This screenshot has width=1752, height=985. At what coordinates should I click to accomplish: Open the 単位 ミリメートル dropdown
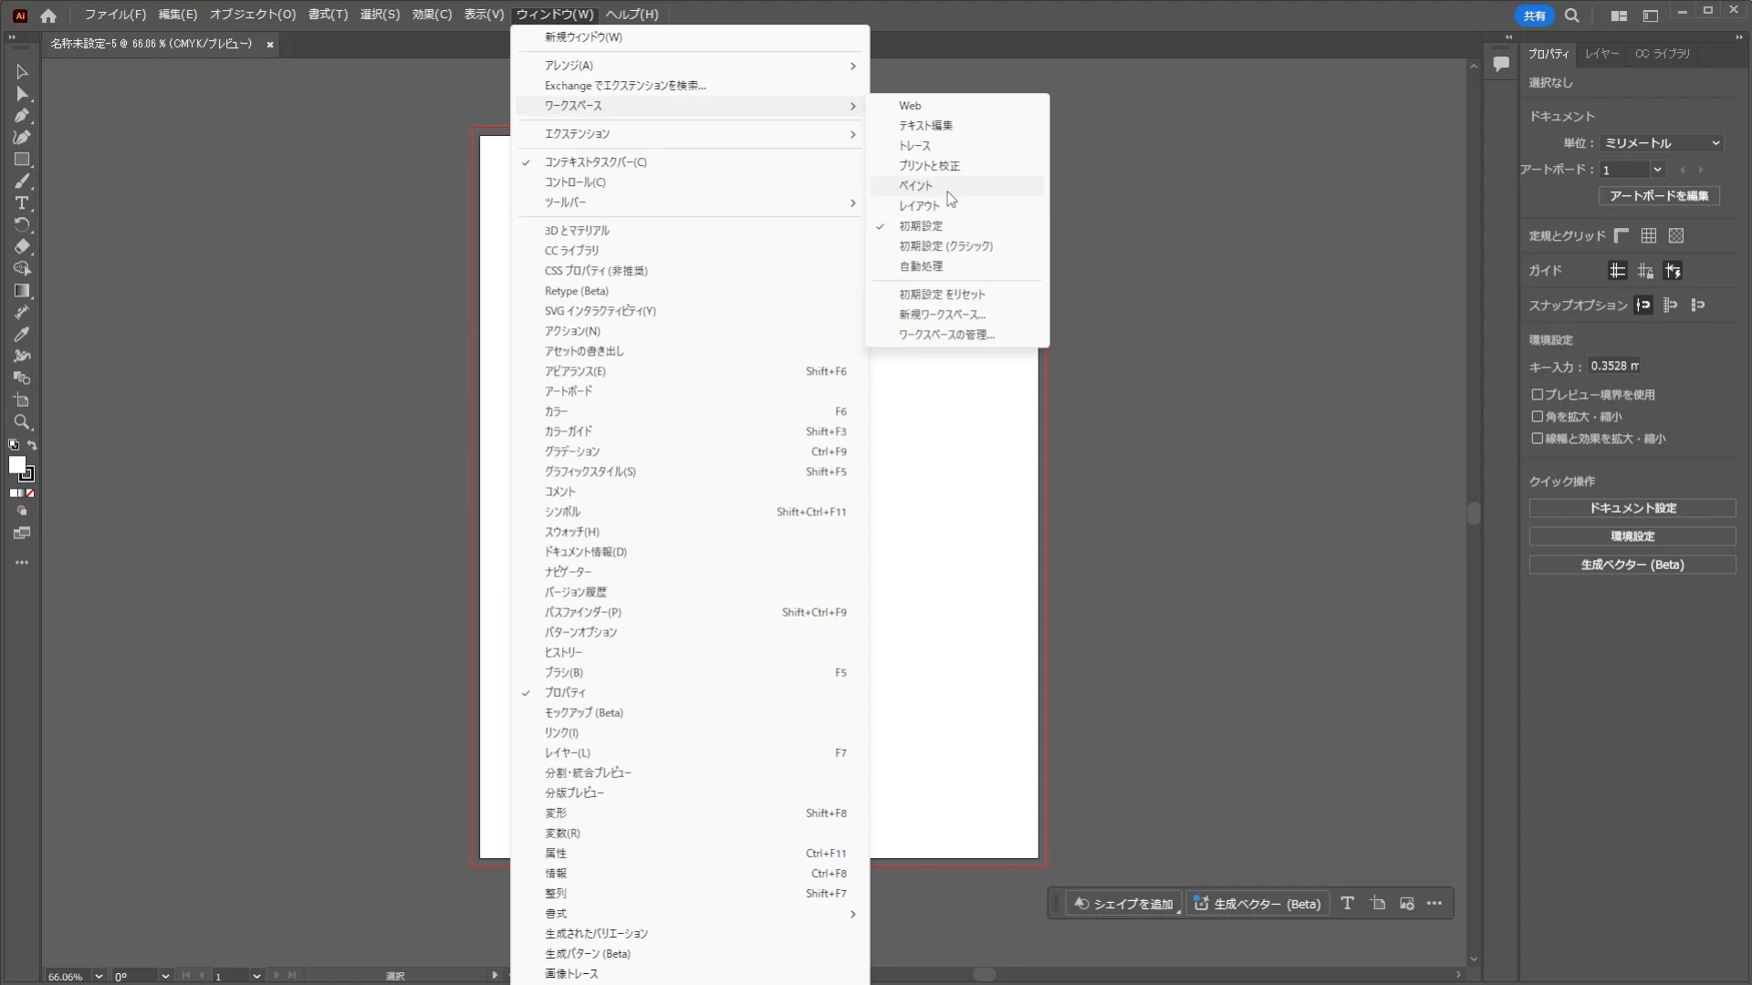[x=1662, y=143]
